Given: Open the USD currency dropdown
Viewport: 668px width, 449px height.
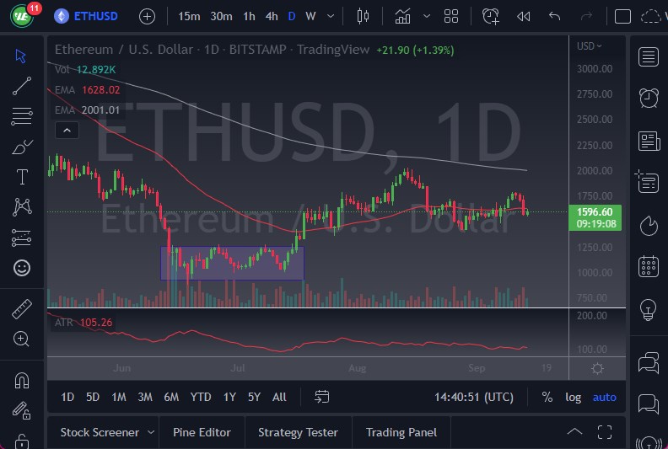Looking at the screenshot, I should pyautogui.click(x=590, y=46).
